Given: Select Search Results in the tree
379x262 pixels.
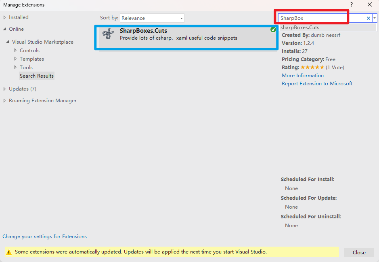Looking at the screenshot, I should tap(37, 76).
